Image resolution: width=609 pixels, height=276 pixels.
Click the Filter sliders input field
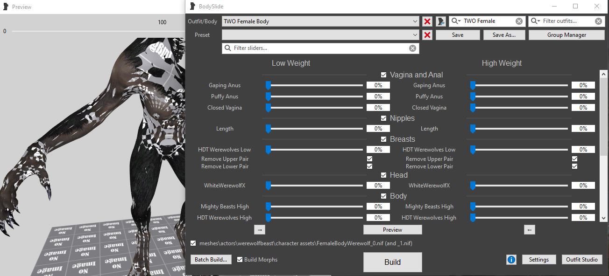(320, 48)
